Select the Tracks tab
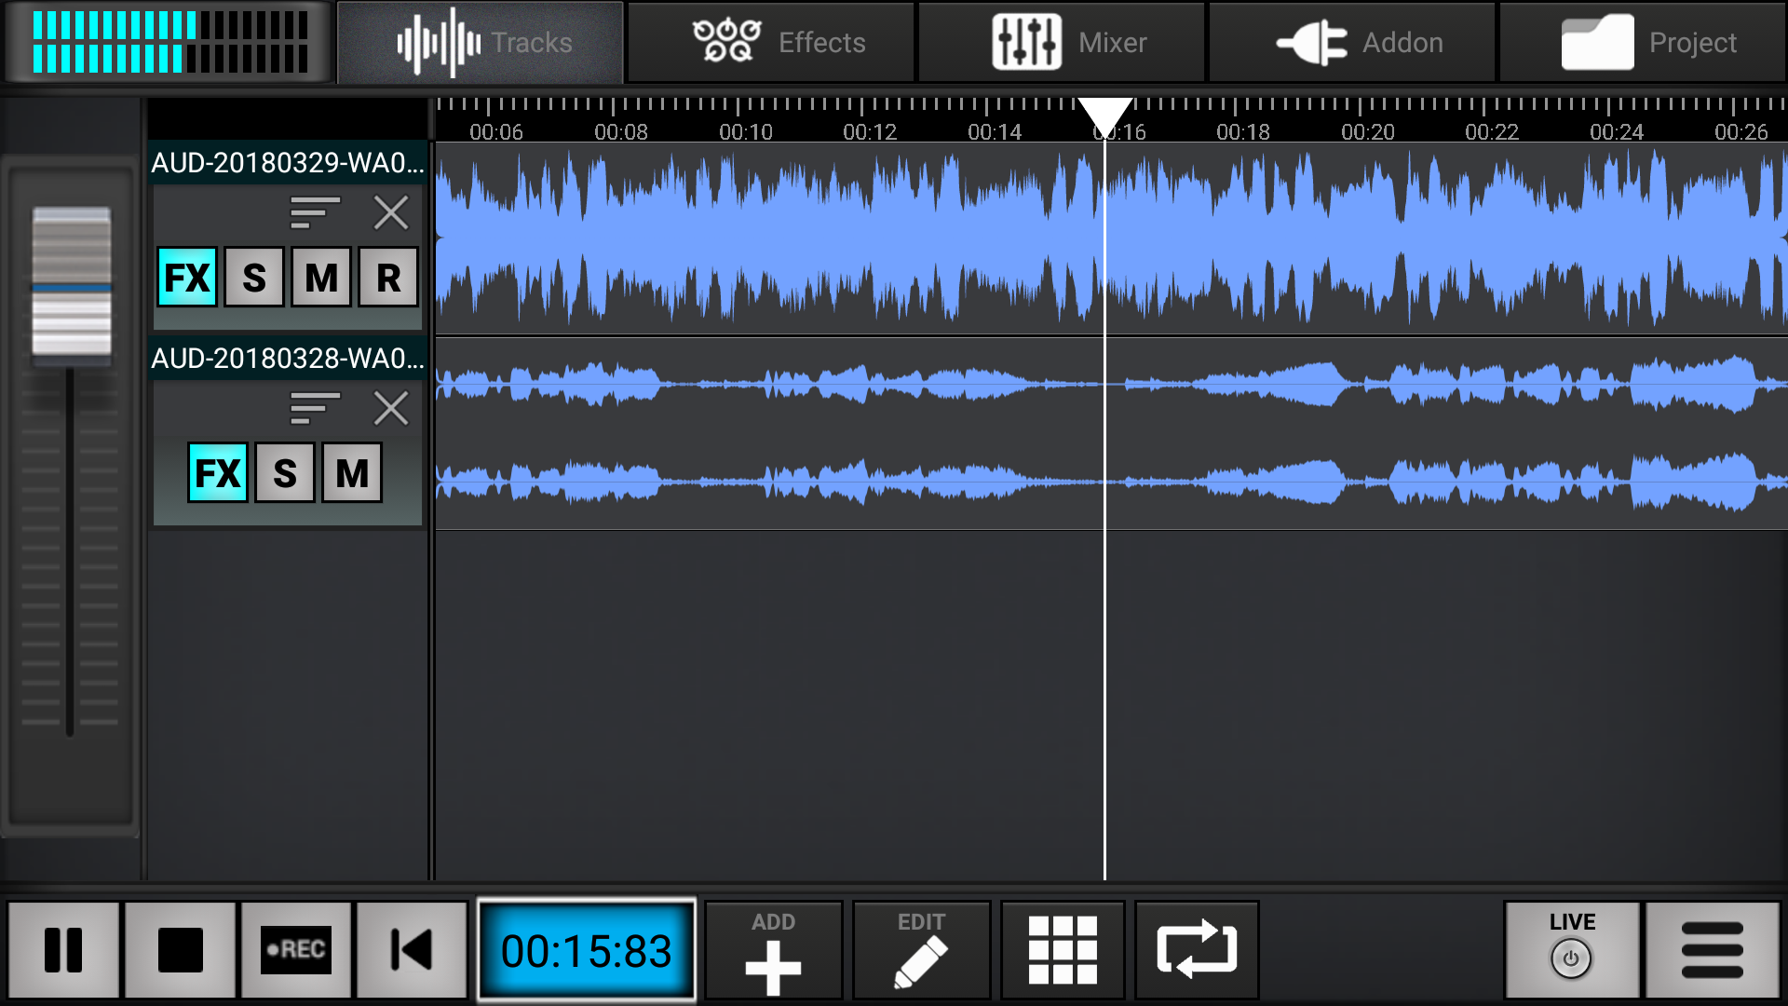Image resolution: width=1788 pixels, height=1006 pixels. coord(481,41)
